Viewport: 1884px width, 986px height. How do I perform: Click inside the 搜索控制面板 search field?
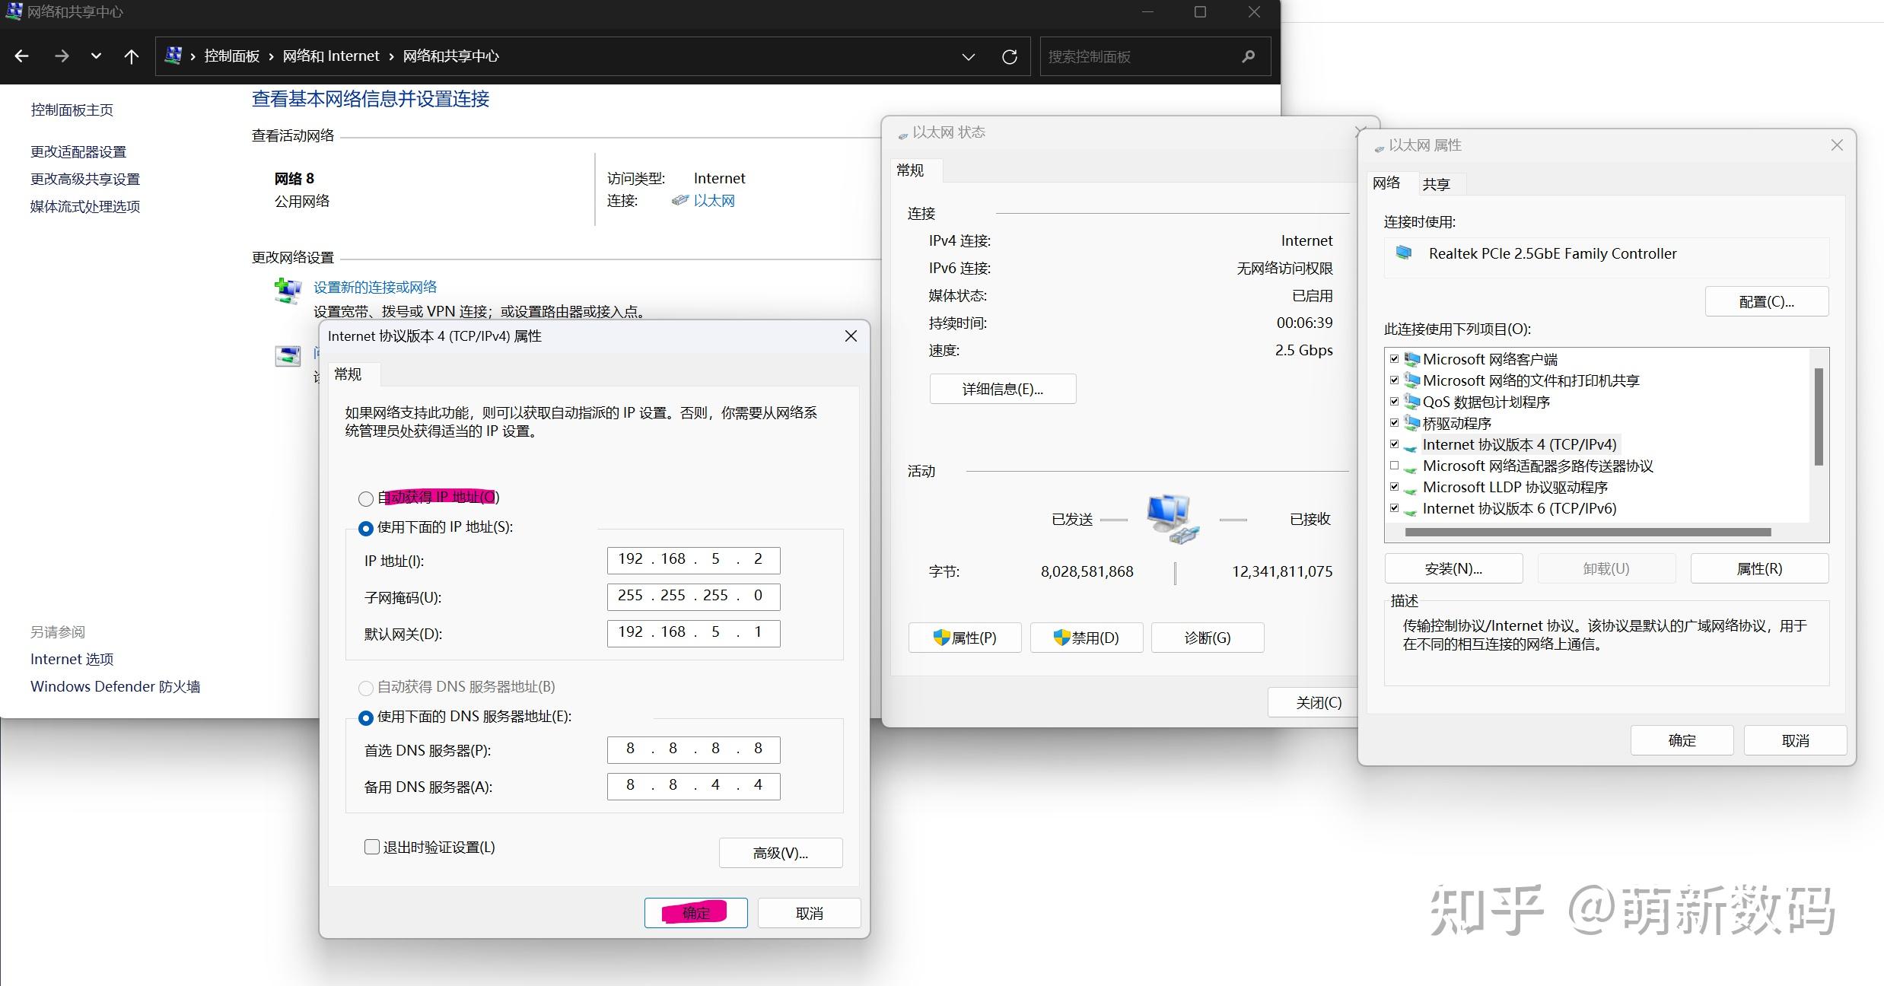click(1126, 56)
